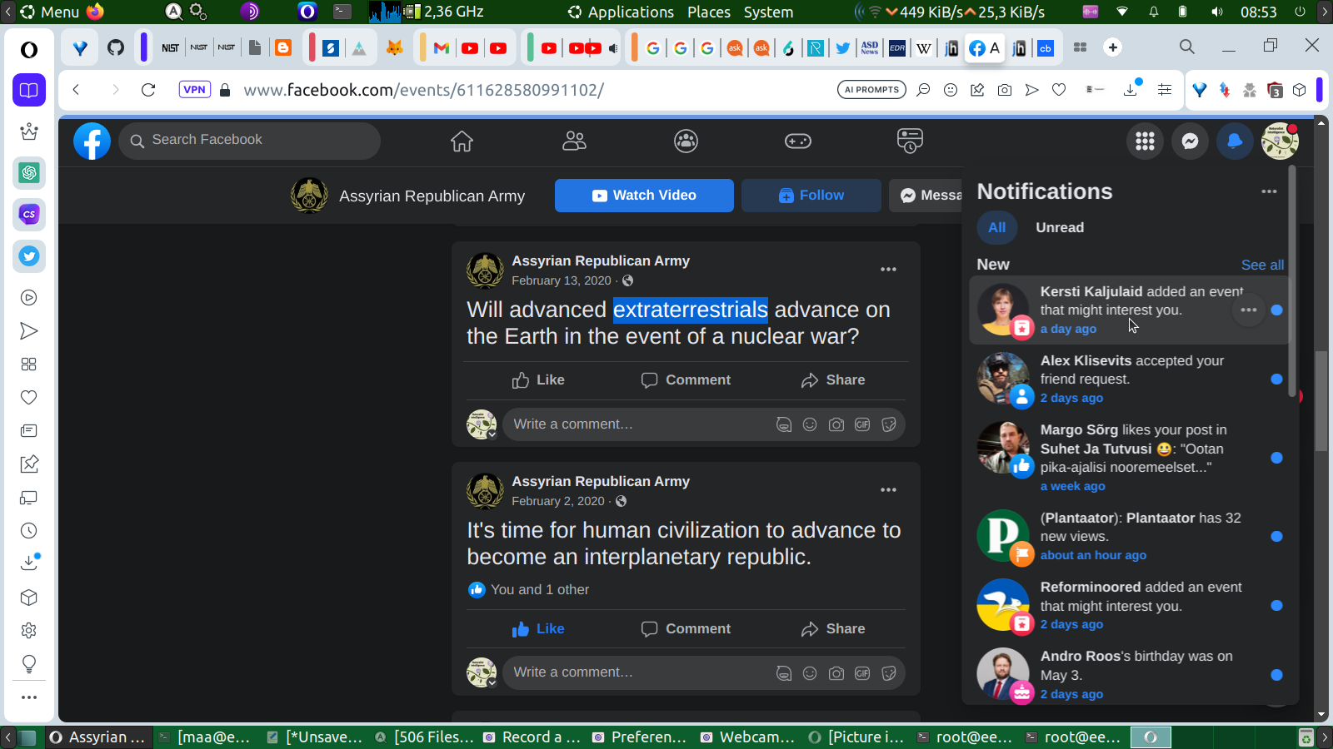Viewport: 1333px width, 749px height.
Task: Click the Notifications panel scrollbar
Action: pyautogui.click(x=1292, y=281)
